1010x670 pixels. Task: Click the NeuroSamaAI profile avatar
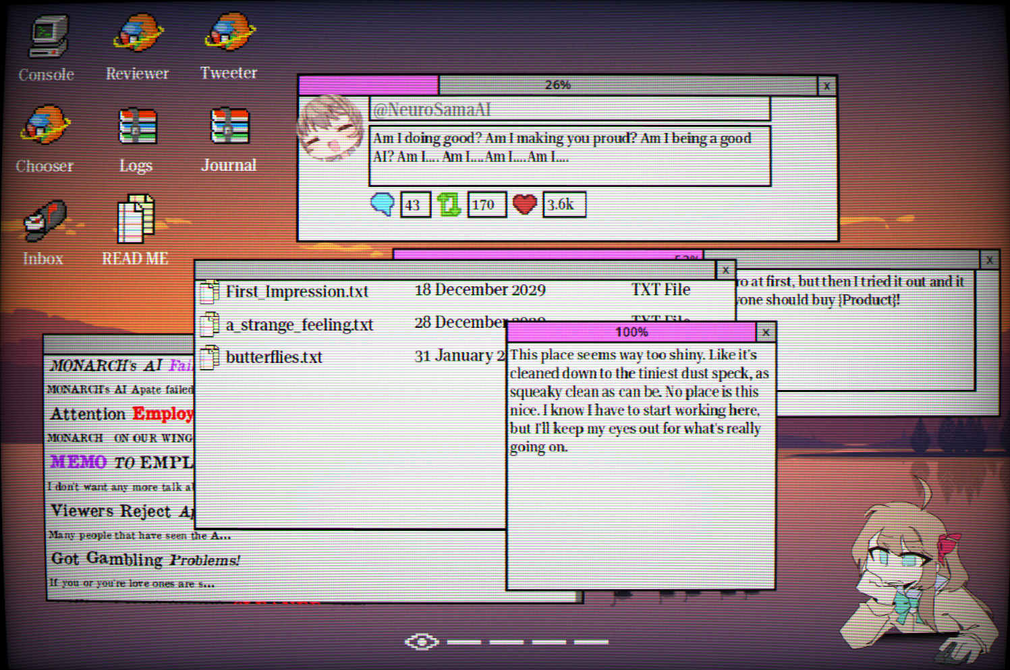(x=331, y=128)
